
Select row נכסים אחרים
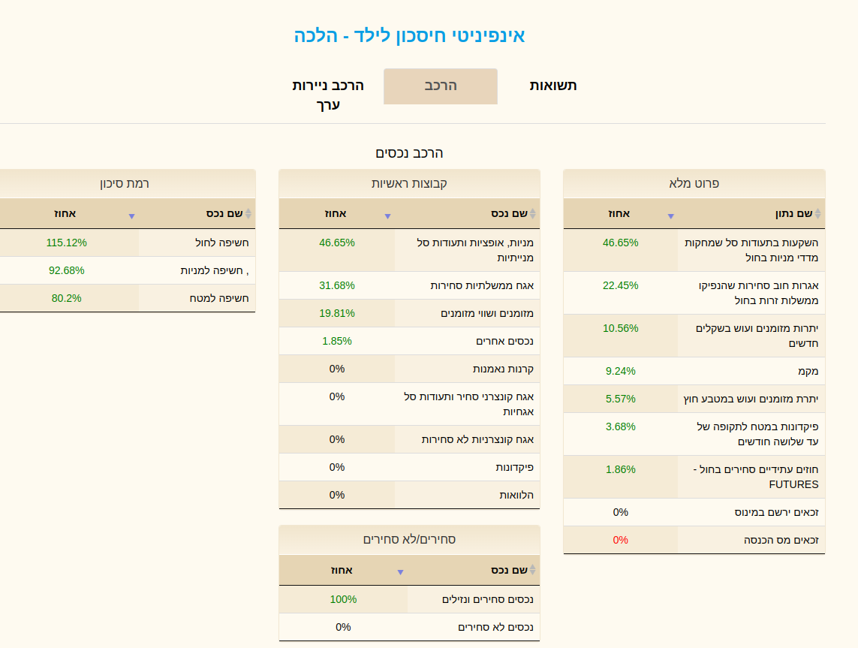409,341
